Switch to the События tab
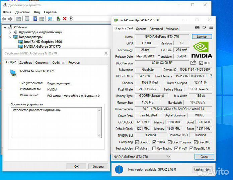This screenshot has width=233, height=180. coord(59,63)
